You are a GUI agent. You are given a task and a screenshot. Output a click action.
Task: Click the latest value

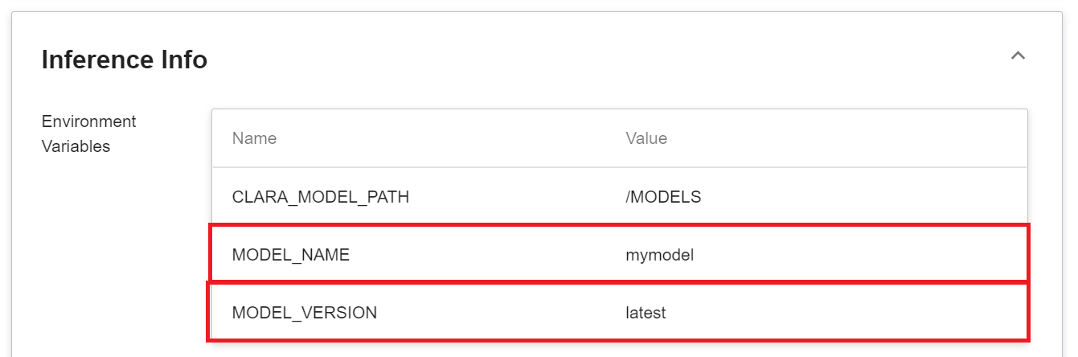(x=646, y=313)
